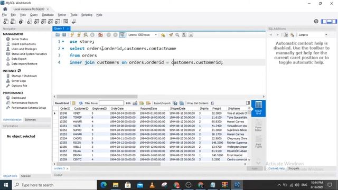
Task: Toggle the result side panel icon
Action: [x=248, y=103]
